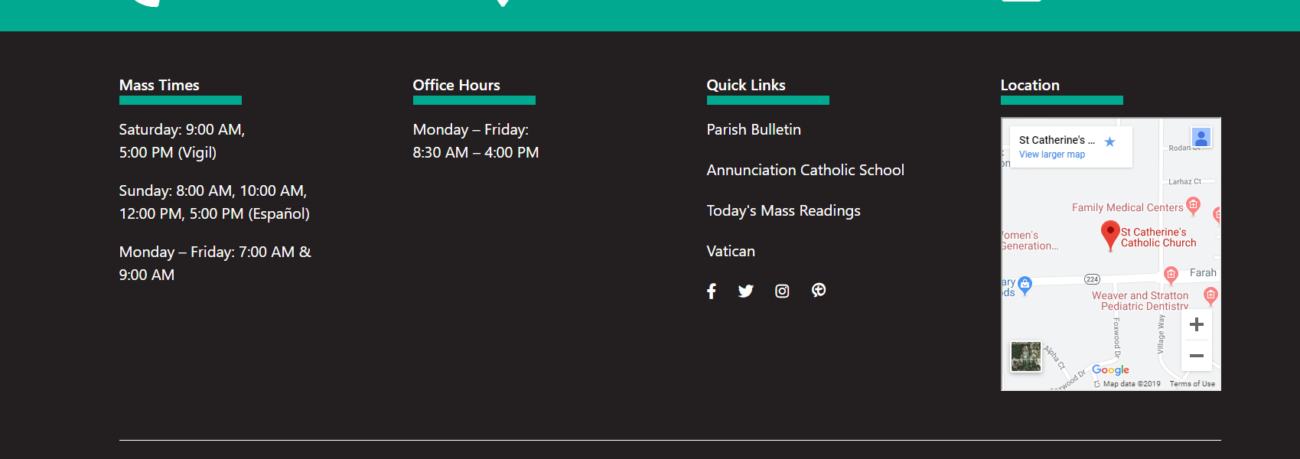Image resolution: width=1300 pixels, height=459 pixels.
Task: Open the Facebook social icon
Action: click(x=712, y=291)
